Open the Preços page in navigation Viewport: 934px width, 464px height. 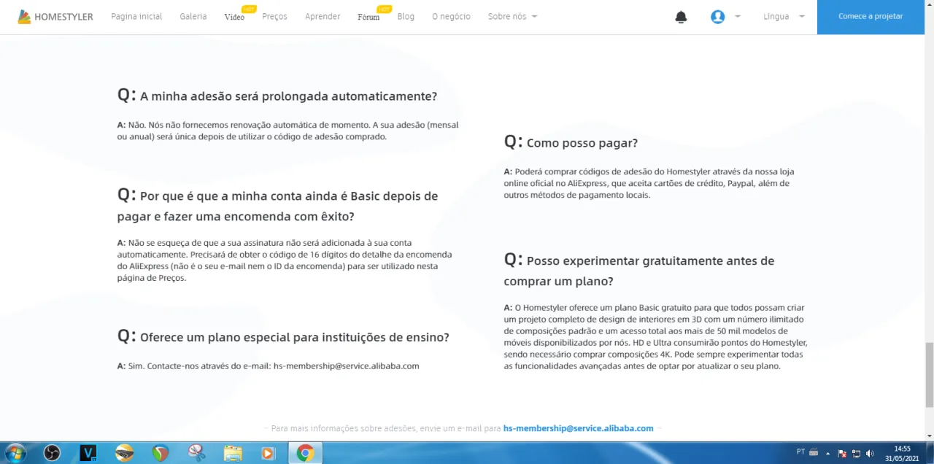274,17
